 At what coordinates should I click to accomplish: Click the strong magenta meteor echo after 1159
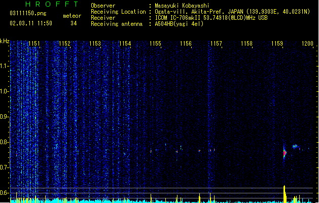click(x=285, y=153)
